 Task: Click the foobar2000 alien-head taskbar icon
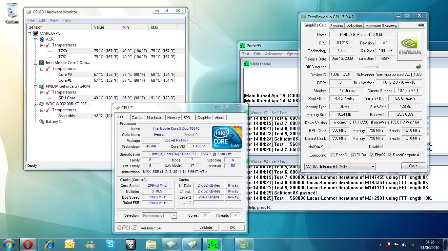click(x=131, y=244)
